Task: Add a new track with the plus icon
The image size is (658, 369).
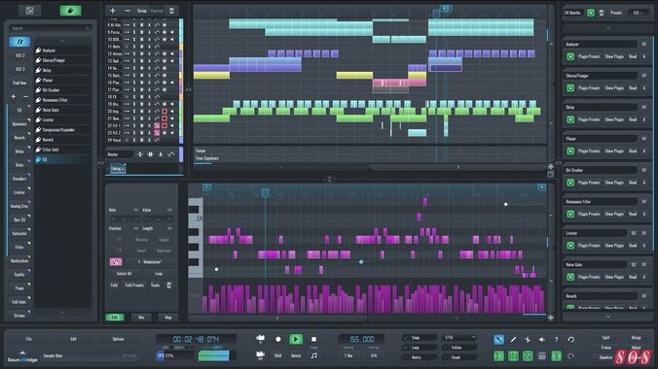Action: point(113,11)
